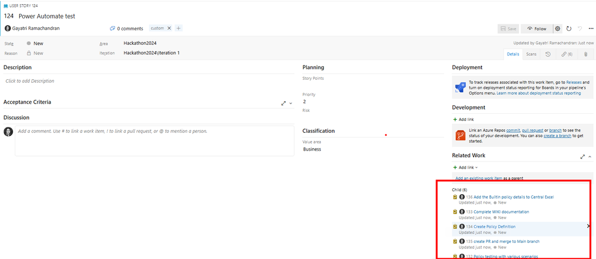Click the avatar beside item 136
Image resolution: width=596 pixels, height=259 pixels.
462,197
